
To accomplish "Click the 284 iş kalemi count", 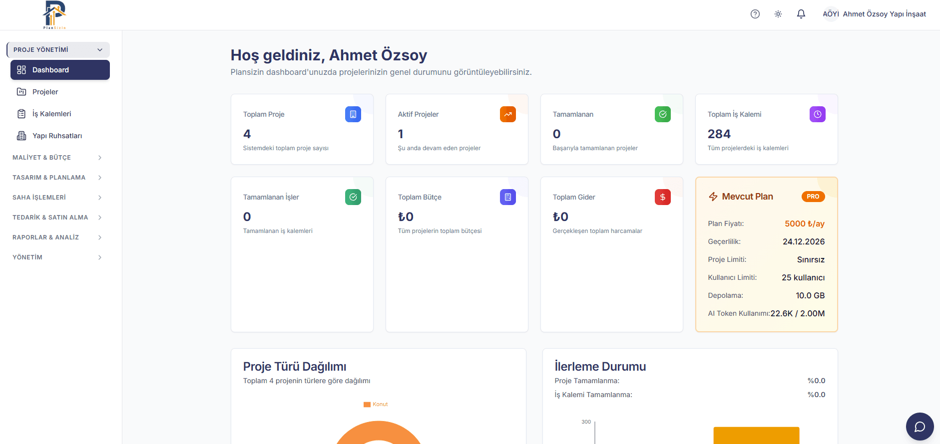I will point(719,134).
